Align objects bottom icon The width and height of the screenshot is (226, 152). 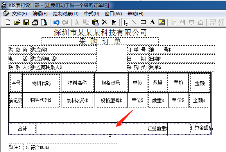pos(201,22)
